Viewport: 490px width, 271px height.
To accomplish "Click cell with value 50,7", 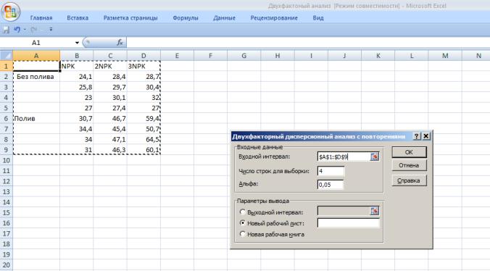I will [144, 129].
